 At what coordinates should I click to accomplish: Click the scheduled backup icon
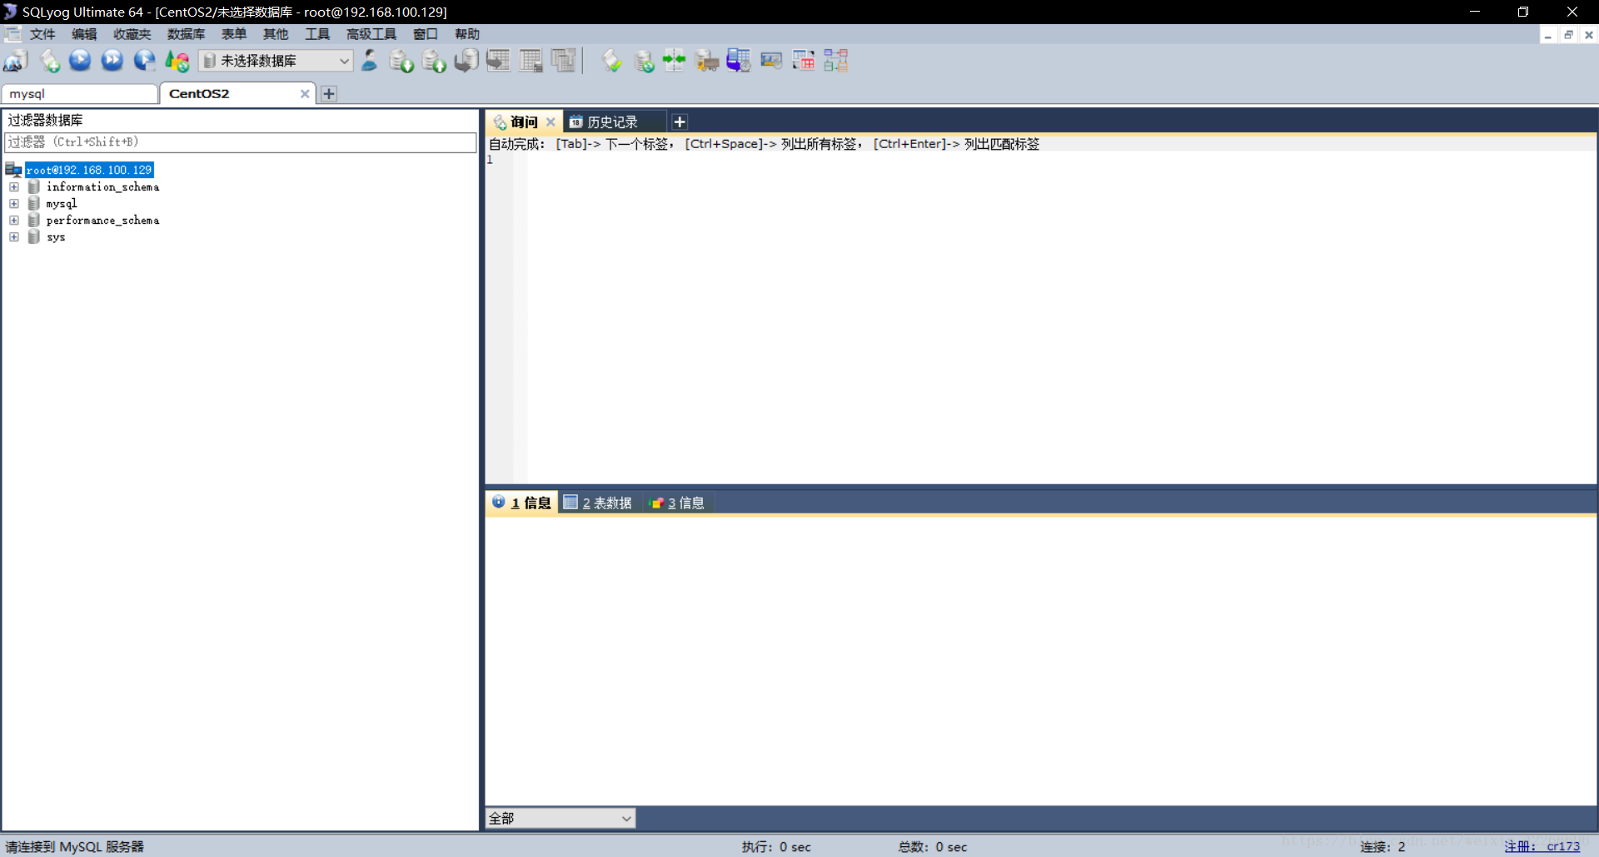pos(739,61)
